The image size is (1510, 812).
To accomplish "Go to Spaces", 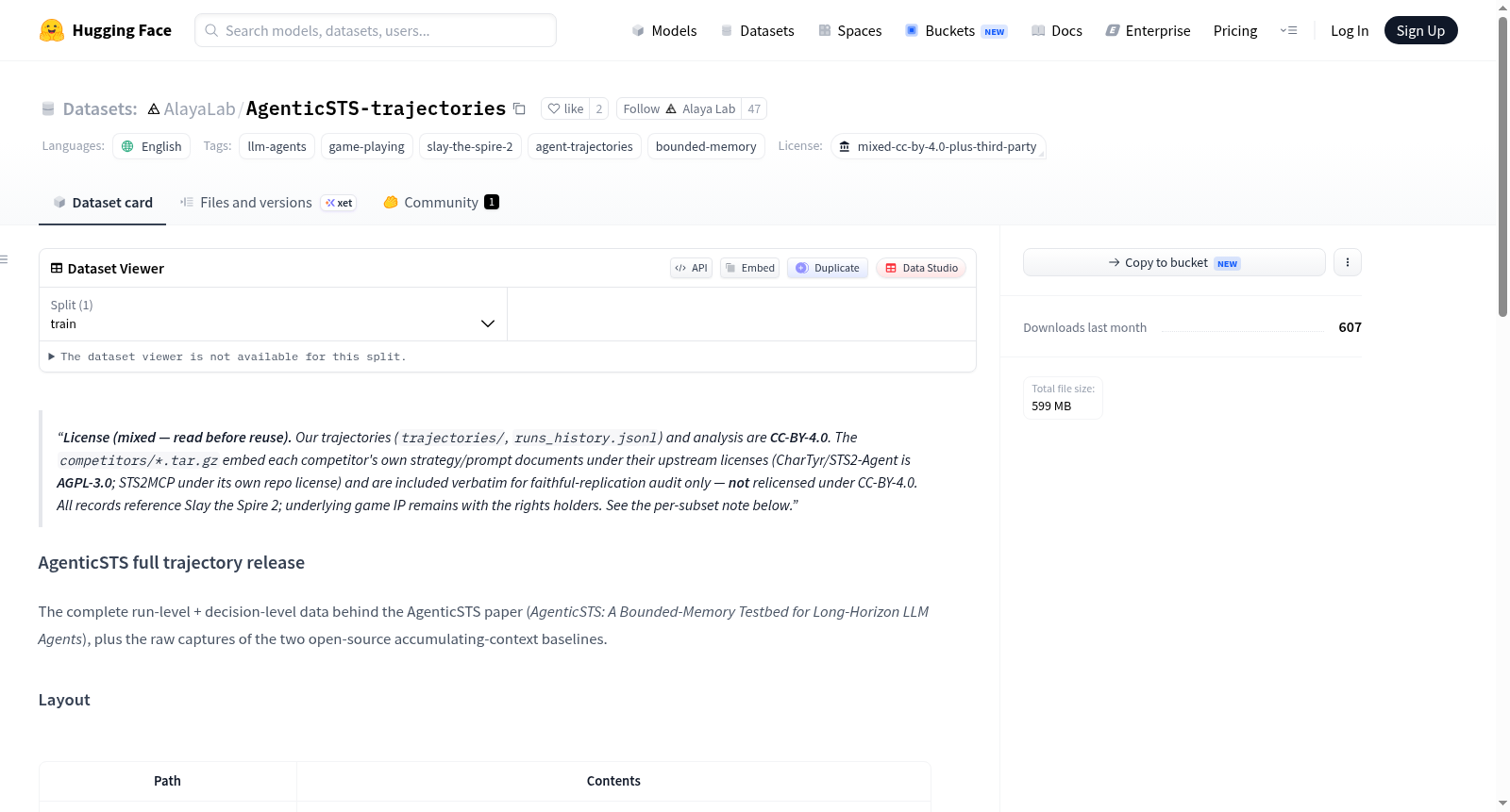I will pyautogui.click(x=850, y=30).
